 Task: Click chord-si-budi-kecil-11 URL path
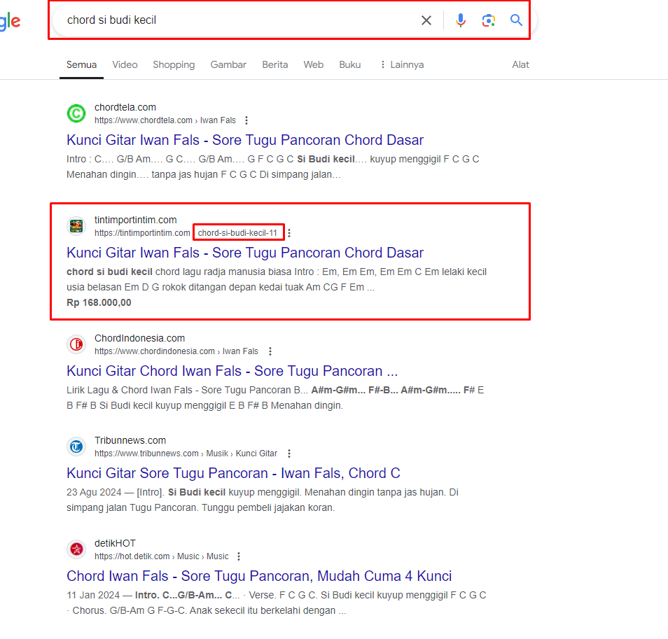pyautogui.click(x=237, y=233)
